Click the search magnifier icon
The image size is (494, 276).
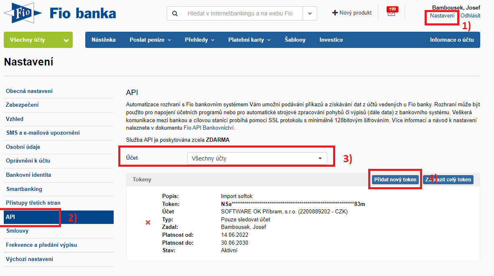coord(175,13)
